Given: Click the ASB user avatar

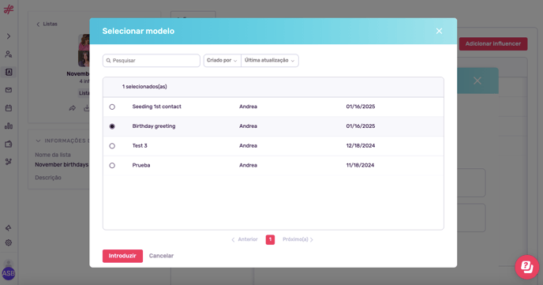Looking at the screenshot, I should (x=9, y=274).
